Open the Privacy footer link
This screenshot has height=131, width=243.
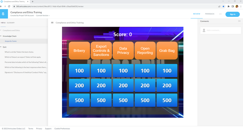tap(39, 128)
